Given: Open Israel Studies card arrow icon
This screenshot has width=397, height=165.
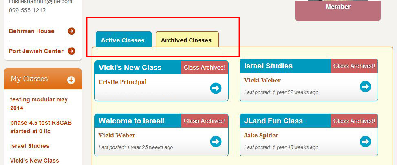Looking at the screenshot, I should click(x=365, y=86).
